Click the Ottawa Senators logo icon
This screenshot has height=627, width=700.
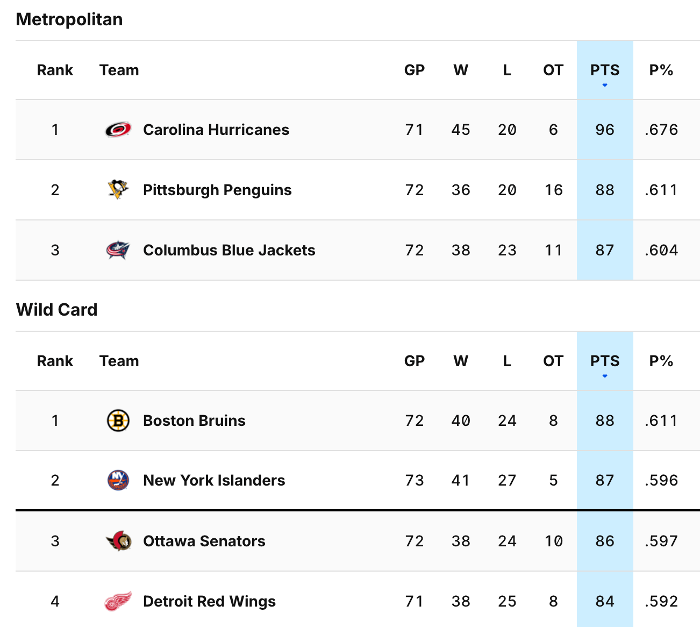pos(118,541)
